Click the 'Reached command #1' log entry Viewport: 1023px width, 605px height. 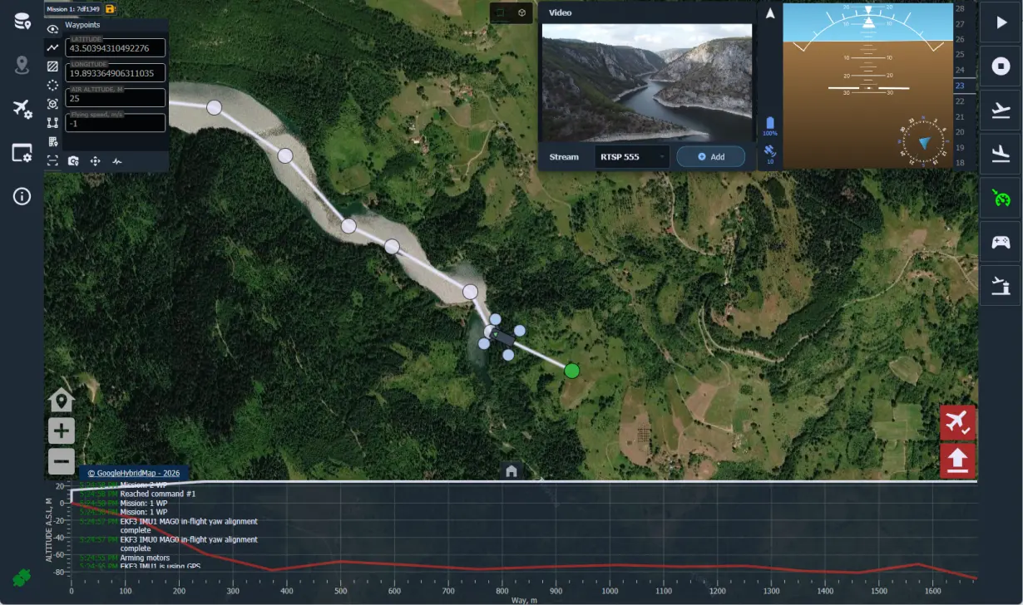pyautogui.click(x=157, y=494)
